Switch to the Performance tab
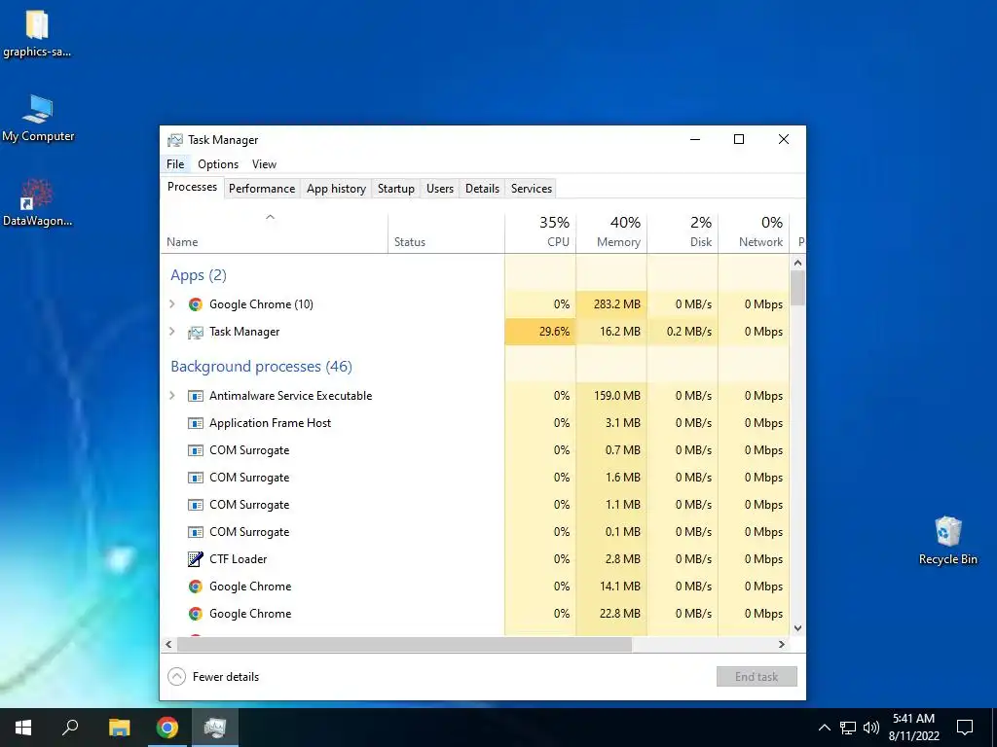Screen dimensions: 997x747 [262, 189]
